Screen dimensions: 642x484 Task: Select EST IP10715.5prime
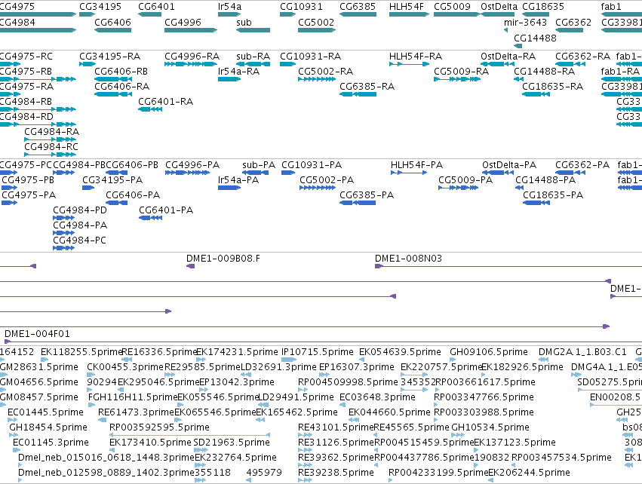(x=318, y=352)
